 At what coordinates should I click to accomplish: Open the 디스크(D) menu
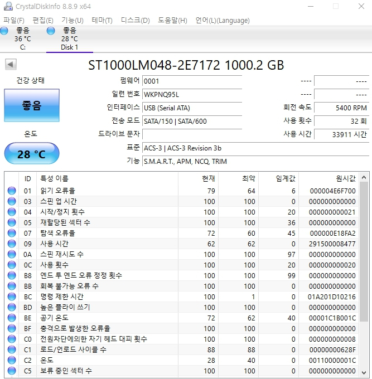tap(135, 20)
